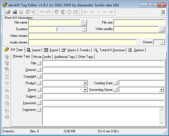Click the movie camera toolbar icon
The height and width of the screenshot is (136, 169).
pos(56,12)
